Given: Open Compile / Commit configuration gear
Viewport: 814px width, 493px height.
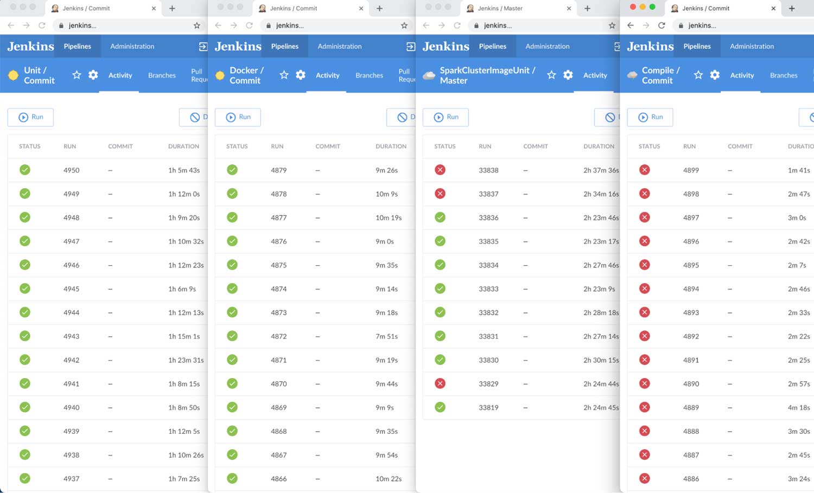Looking at the screenshot, I should 715,75.
